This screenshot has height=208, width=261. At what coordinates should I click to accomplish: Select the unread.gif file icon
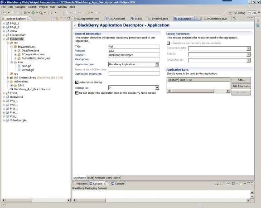[19, 70]
